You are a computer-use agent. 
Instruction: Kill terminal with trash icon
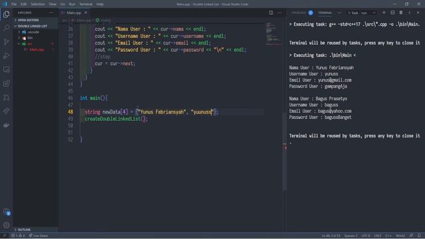point(401,13)
